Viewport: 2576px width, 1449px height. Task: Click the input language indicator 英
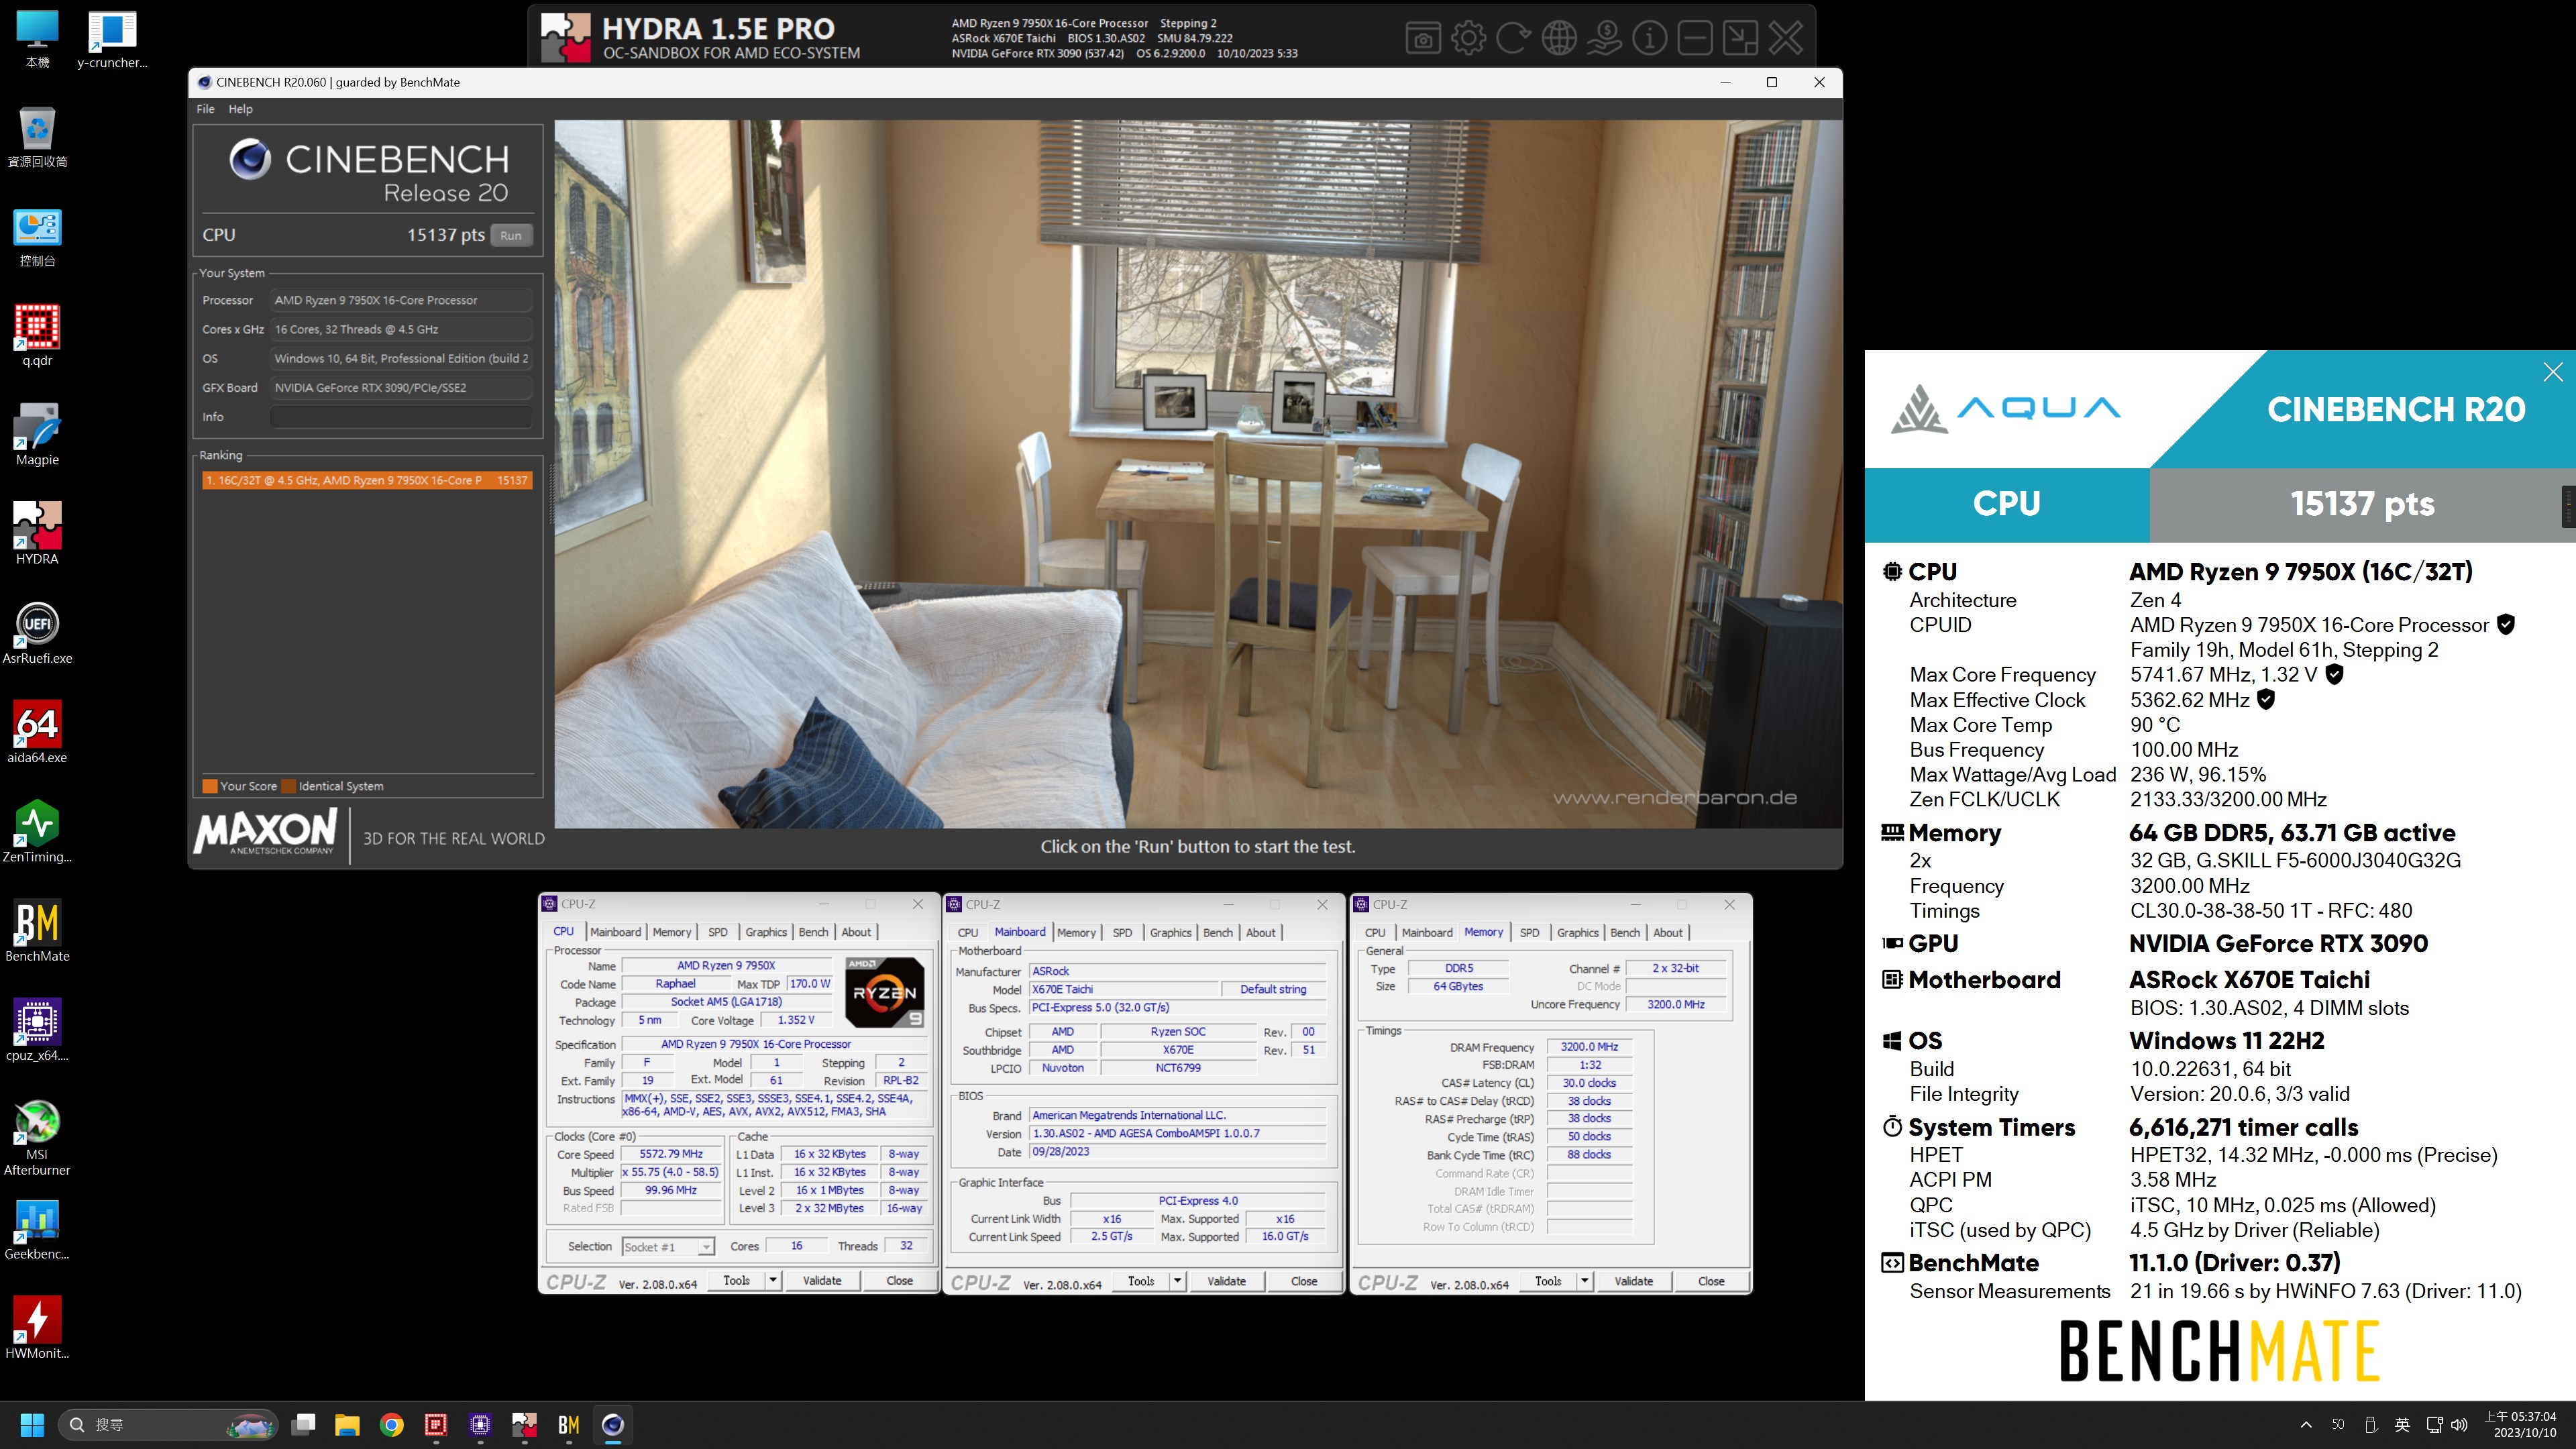point(2402,1425)
